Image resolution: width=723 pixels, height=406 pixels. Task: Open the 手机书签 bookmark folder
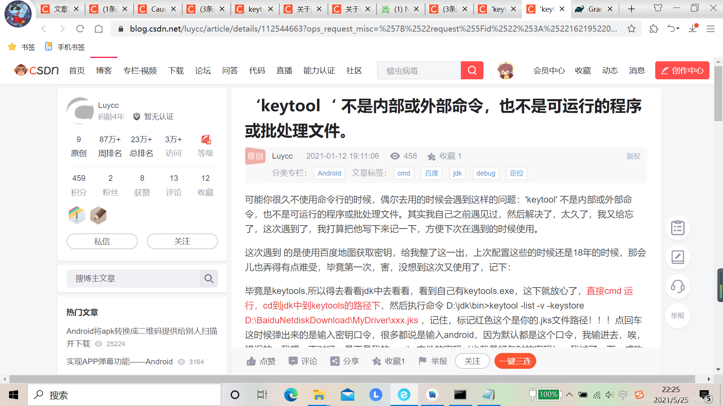pos(65,47)
